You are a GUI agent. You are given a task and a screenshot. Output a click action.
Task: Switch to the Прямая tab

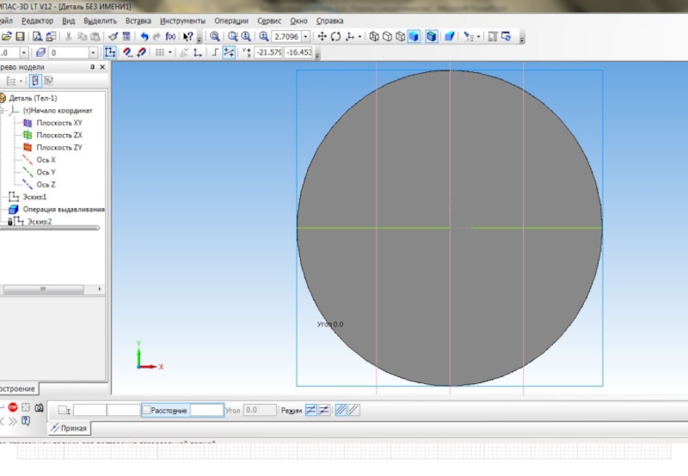[69, 428]
